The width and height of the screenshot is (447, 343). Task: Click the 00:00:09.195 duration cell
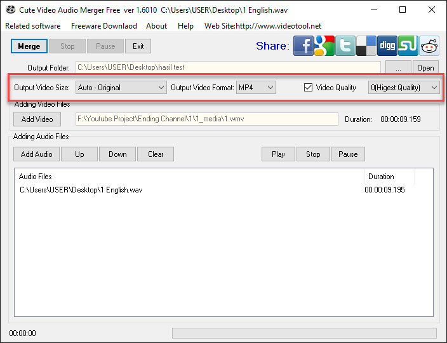[385, 190]
